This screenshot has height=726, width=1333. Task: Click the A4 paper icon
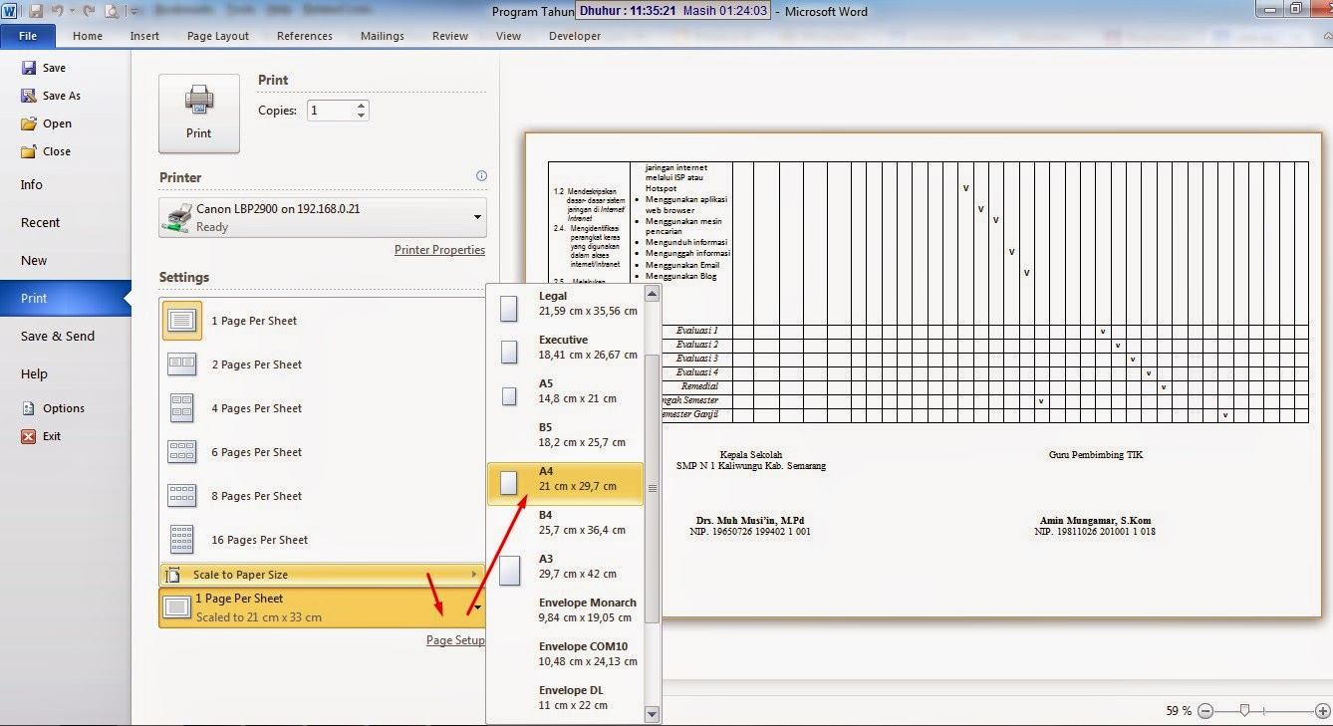point(509,483)
